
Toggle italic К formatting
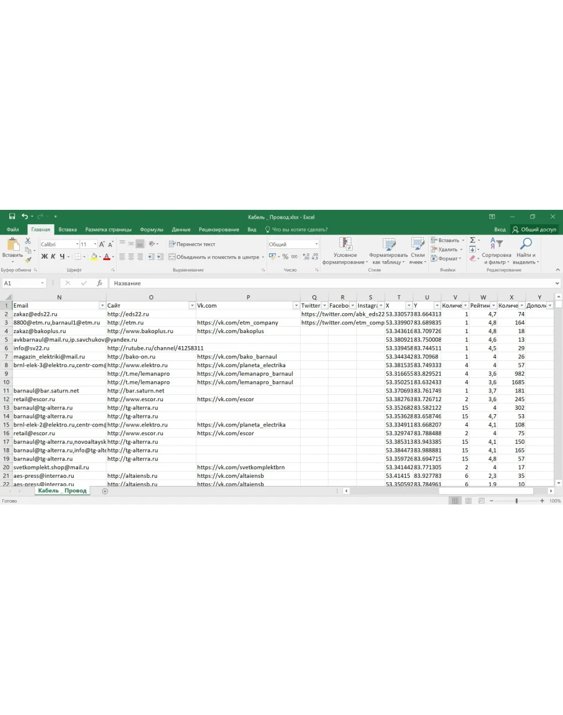coord(53,257)
